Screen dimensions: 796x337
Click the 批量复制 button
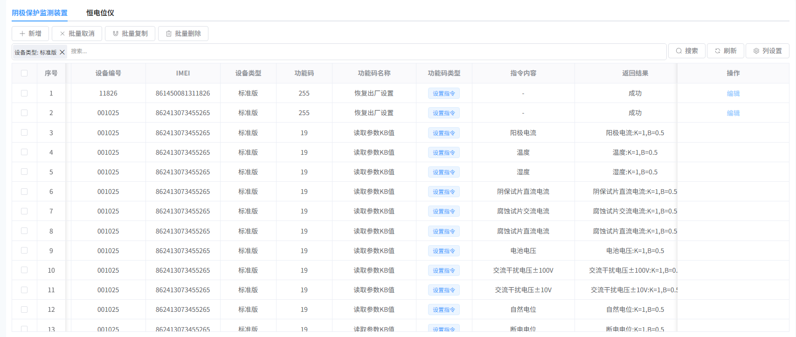pyautogui.click(x=130, y=34)
